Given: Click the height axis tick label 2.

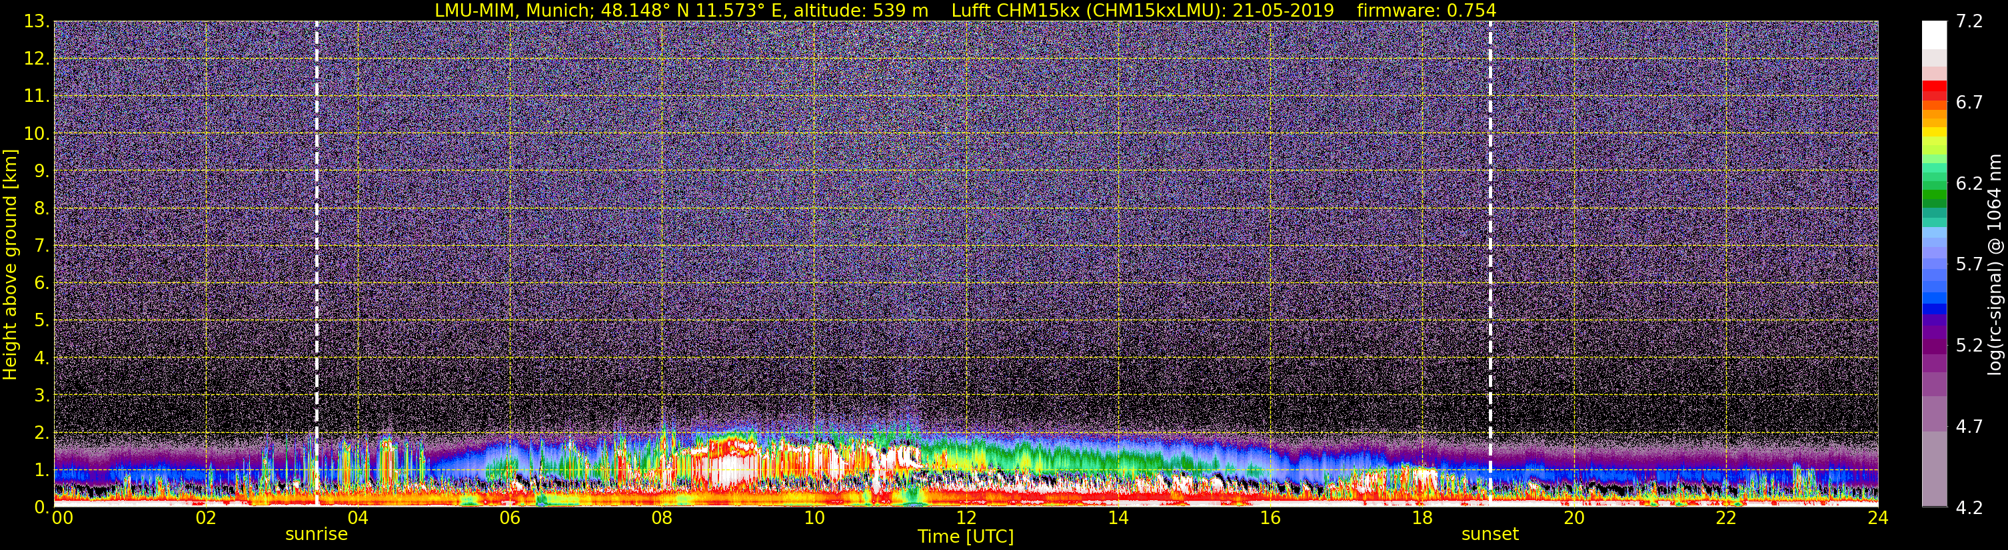Looking at the screenshot, I should click(42, 432).
